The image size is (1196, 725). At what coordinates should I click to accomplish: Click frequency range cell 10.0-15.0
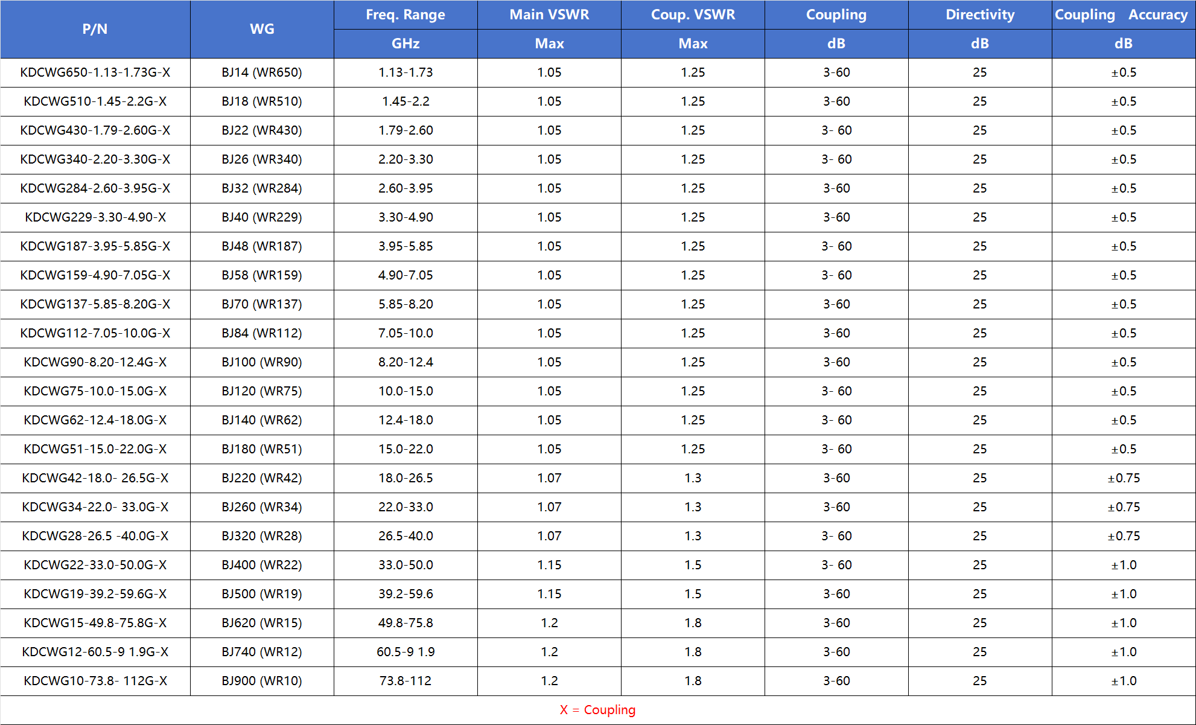406,391
